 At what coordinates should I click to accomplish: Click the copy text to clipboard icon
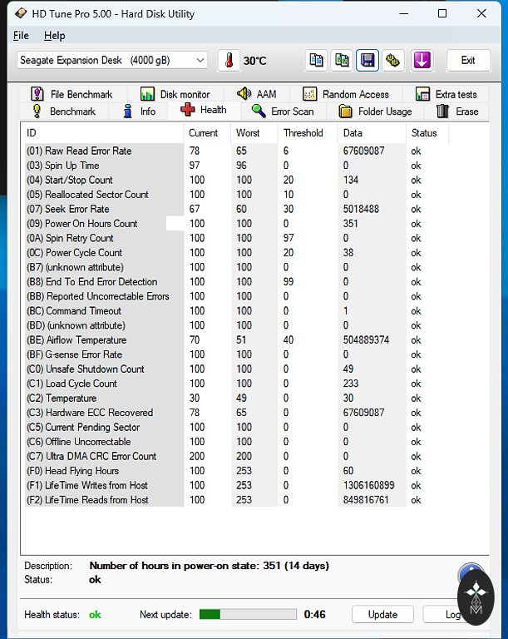[316, 61]
